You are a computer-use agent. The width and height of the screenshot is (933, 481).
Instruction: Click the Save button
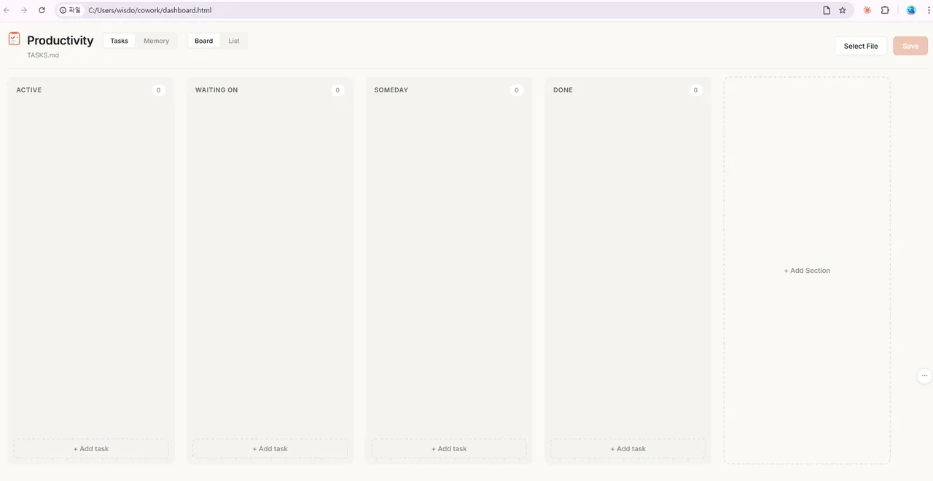tap(910, 46)
